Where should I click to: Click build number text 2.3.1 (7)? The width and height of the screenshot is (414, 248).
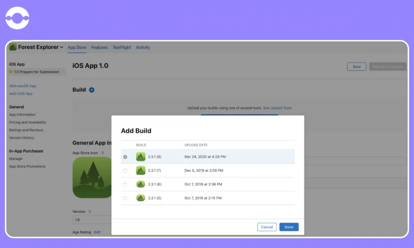155,170
